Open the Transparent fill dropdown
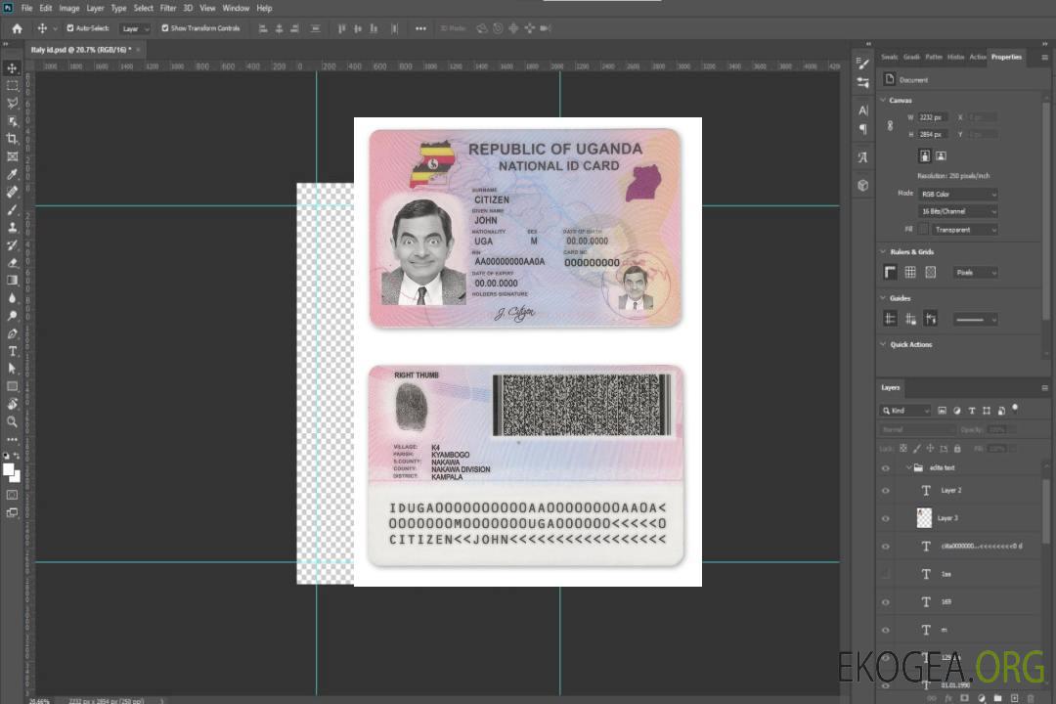The image size is (1056, 704). (964, 230)
